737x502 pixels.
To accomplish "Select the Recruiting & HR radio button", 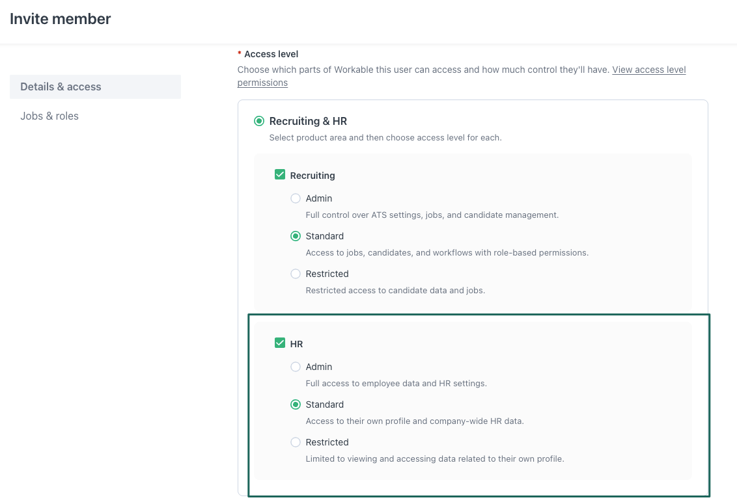I will (259, 121).
